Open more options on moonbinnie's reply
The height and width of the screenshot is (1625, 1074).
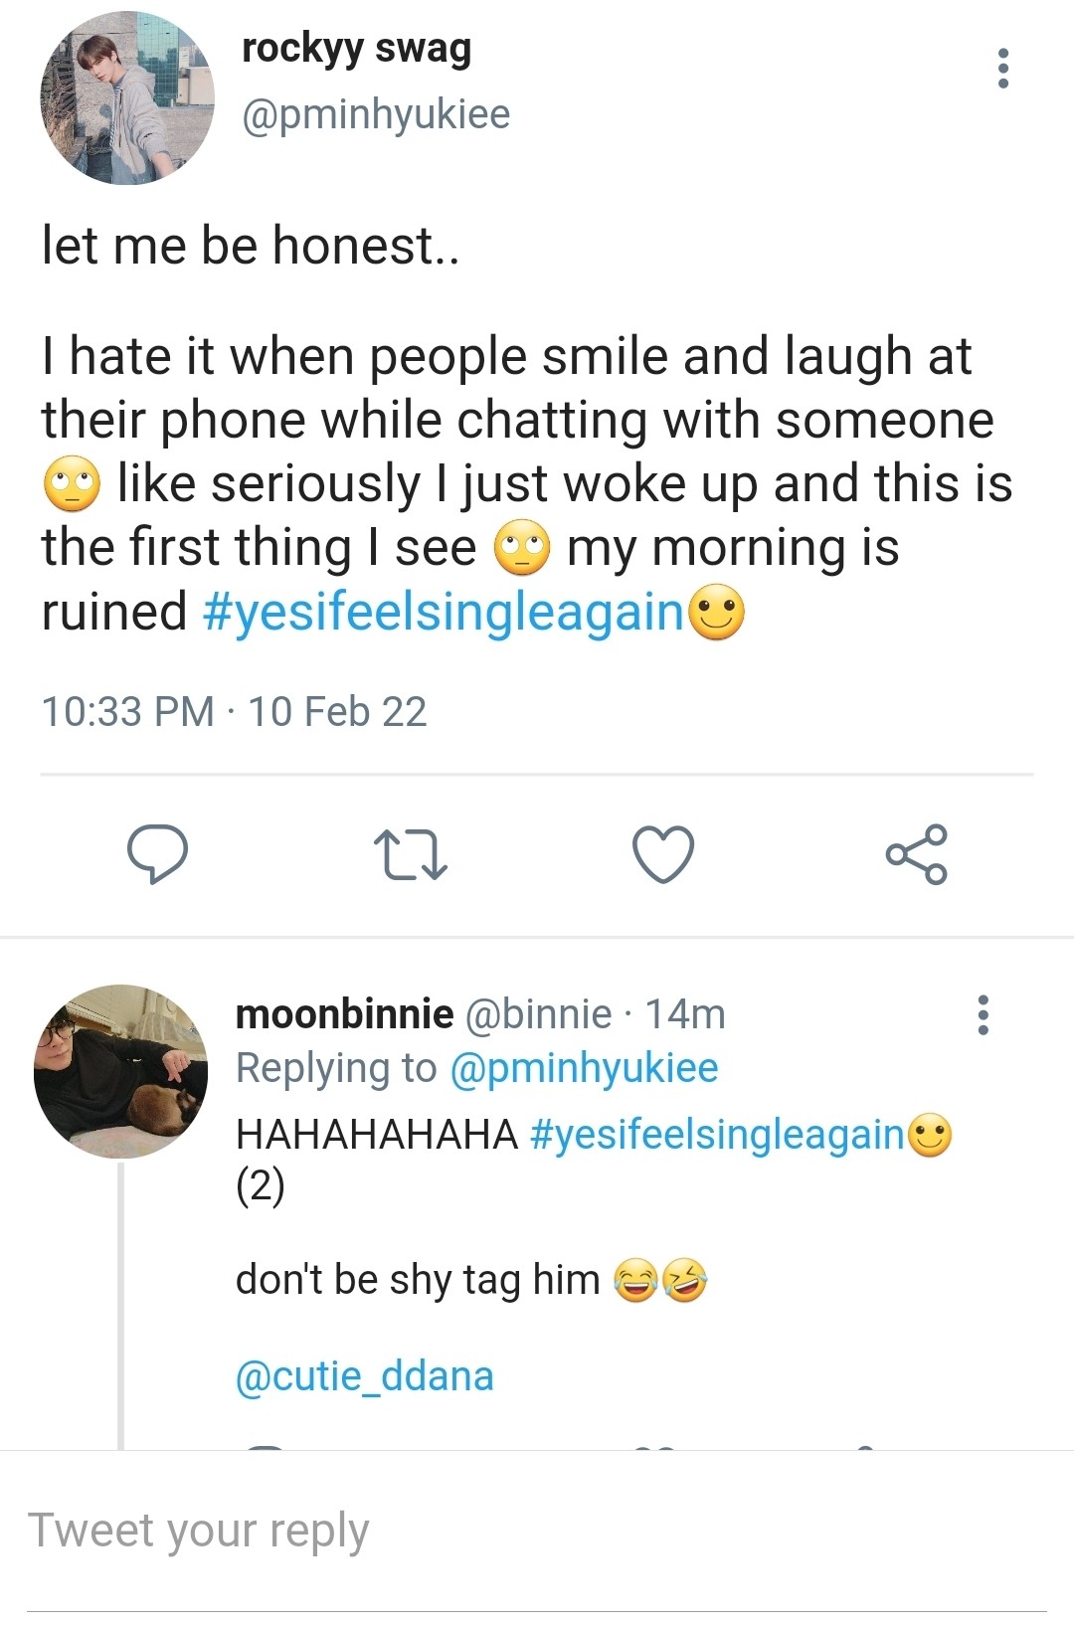[983, 1014]
